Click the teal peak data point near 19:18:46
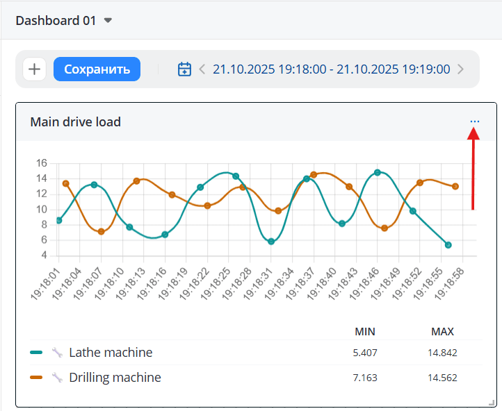Viewport: 502px width, 411px height. pyautogui.click(x=378, y=172)
